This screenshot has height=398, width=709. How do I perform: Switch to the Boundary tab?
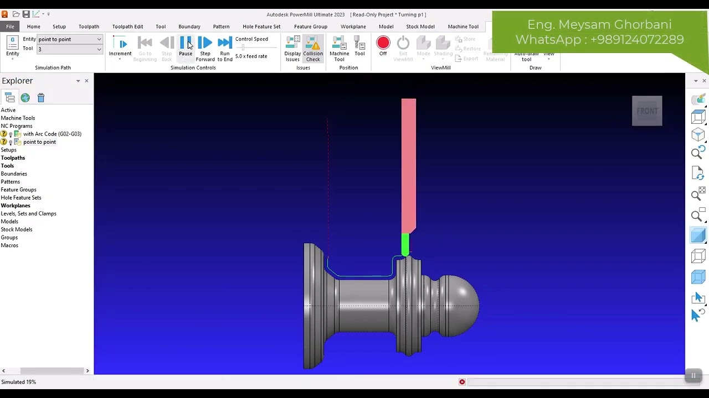pos(189,27)
